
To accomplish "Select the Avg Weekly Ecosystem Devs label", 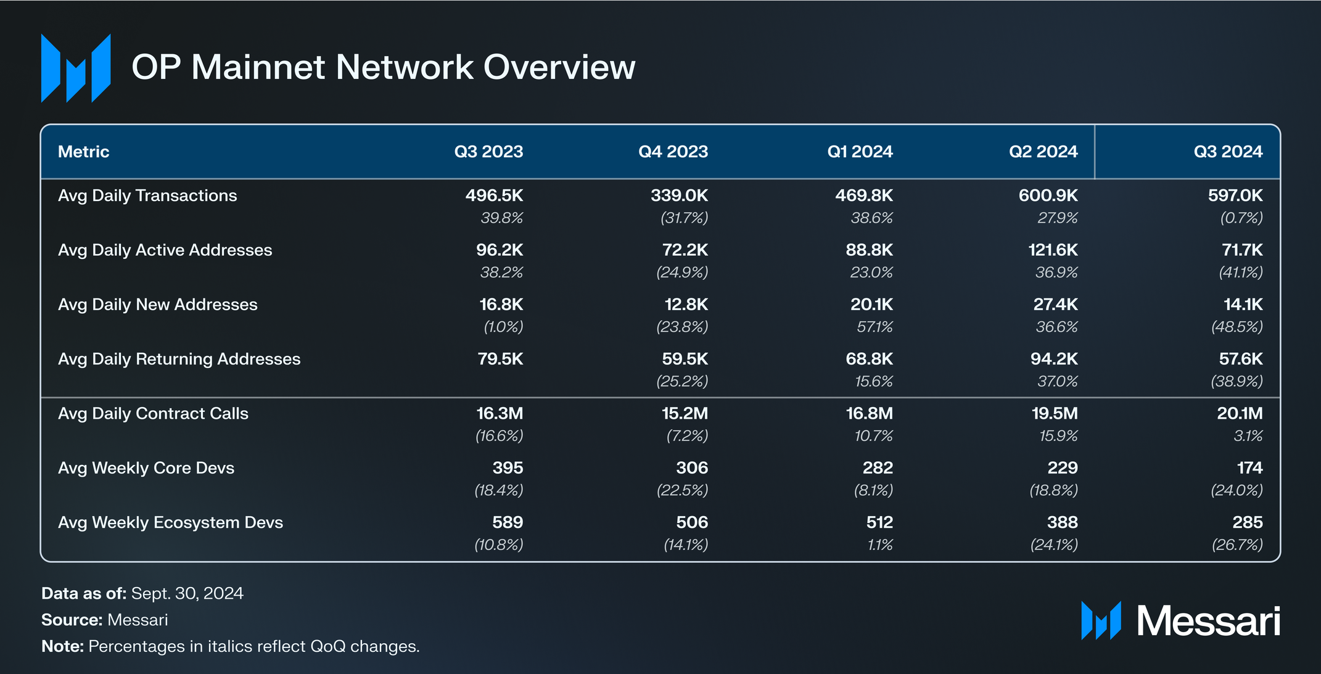I will pos(170,523).
